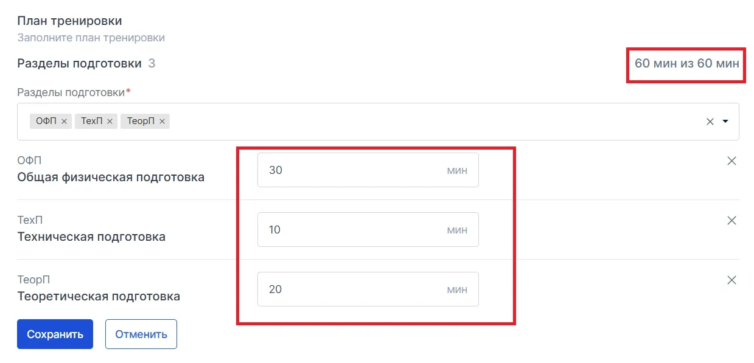Select the ТеорП chip label
This screenshot has width=754, height=363.
coord(141,121)
